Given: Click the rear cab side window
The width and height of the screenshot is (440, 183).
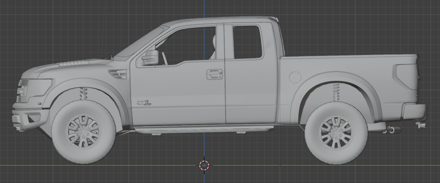Looking at the screenshot, I should point(247,42).
